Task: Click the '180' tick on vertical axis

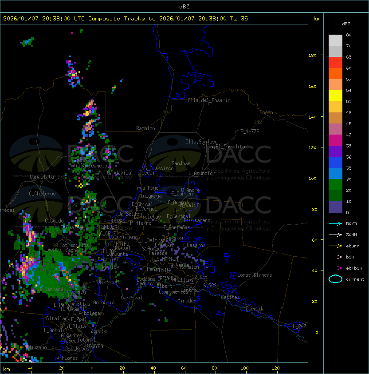Action: point(312,56)
